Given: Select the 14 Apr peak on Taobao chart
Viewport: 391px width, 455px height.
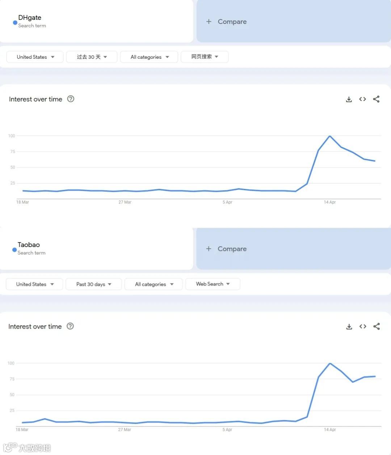Looking at the screenshot, I should pos(330,363).
